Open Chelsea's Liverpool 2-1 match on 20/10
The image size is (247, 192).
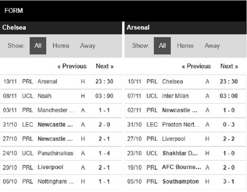coord(61,167)
